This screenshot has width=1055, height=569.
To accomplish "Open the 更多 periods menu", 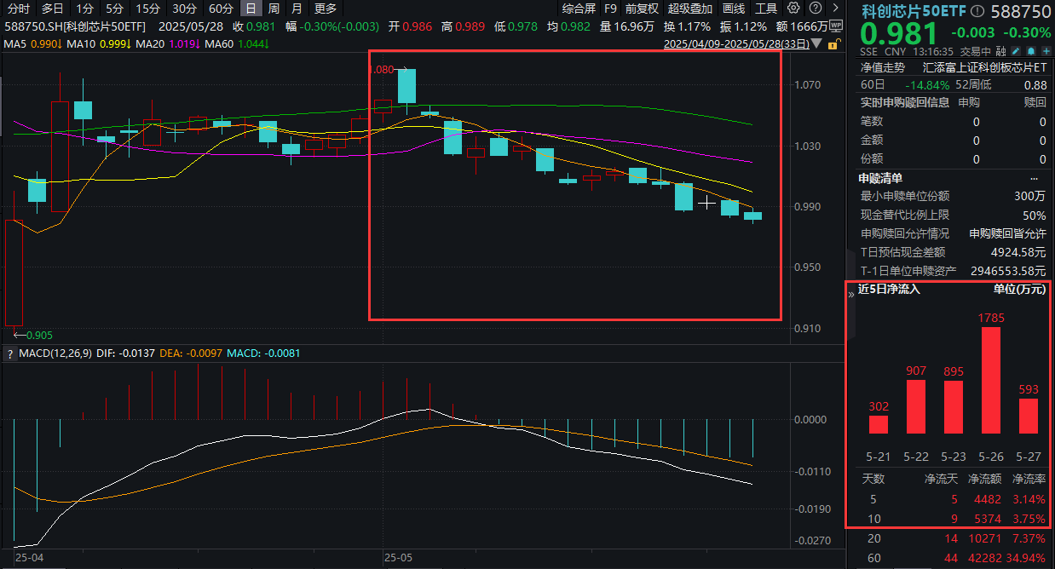I will 326,9.
